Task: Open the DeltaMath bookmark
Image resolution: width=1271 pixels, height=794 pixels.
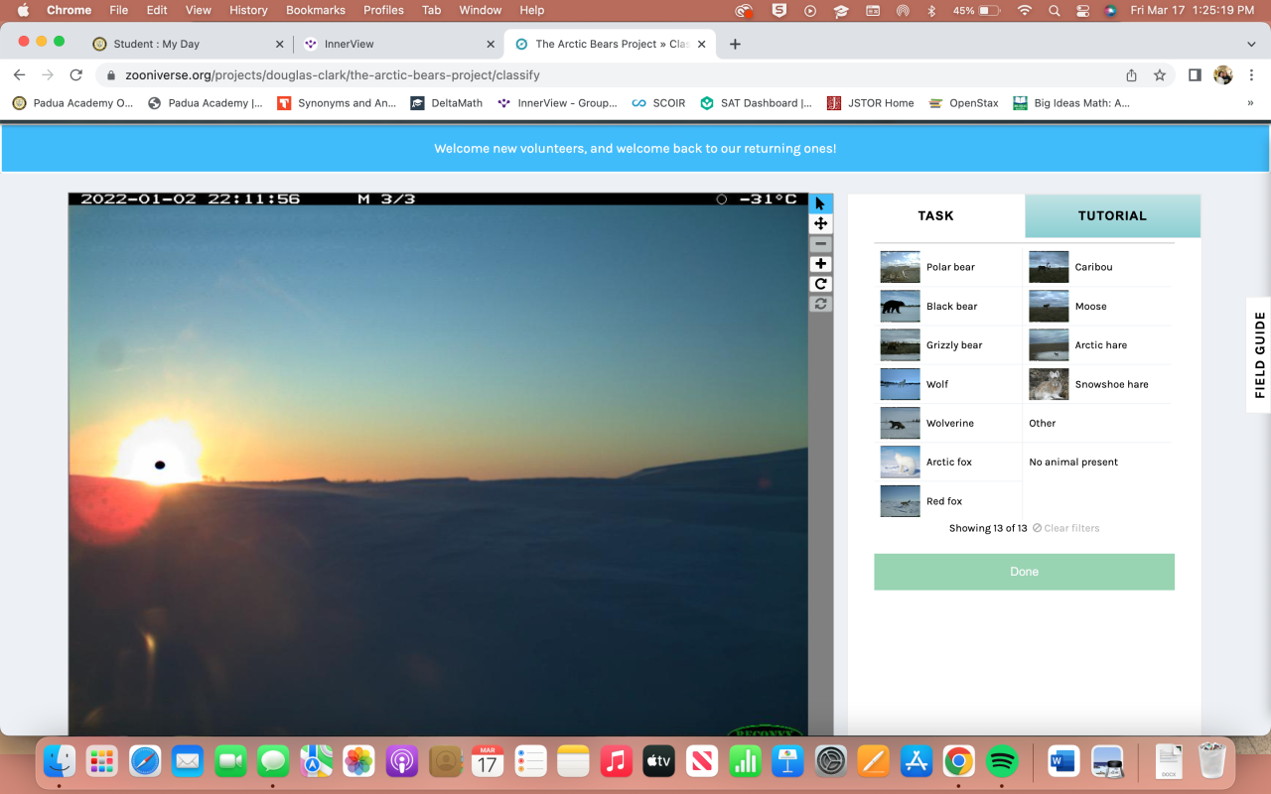Action: coord(447,102)
